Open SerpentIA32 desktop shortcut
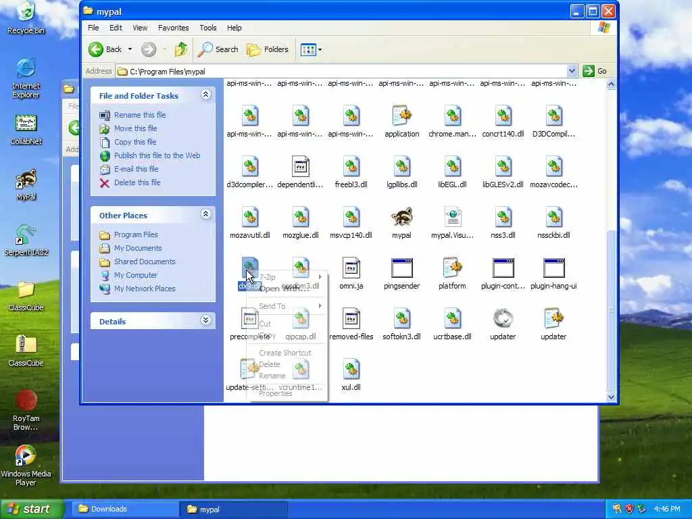The image size is (692, 519). [26, 241]
